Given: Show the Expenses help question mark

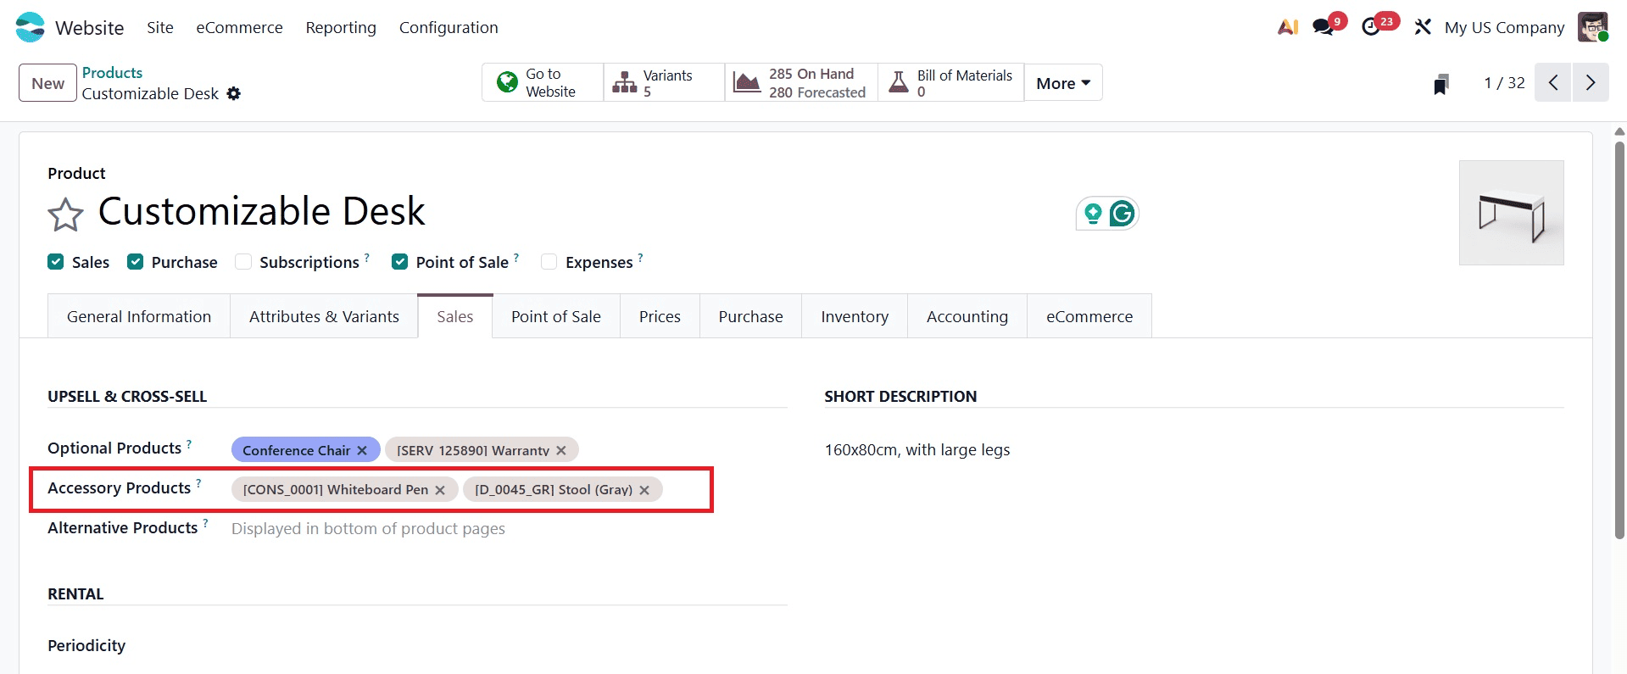Looking at the screenshot, I should (640, 257).
